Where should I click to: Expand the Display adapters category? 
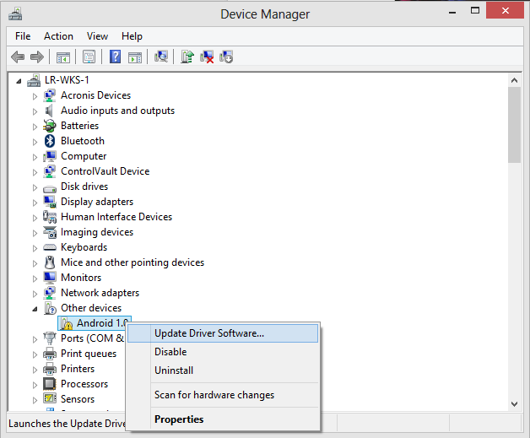[35, 202]
